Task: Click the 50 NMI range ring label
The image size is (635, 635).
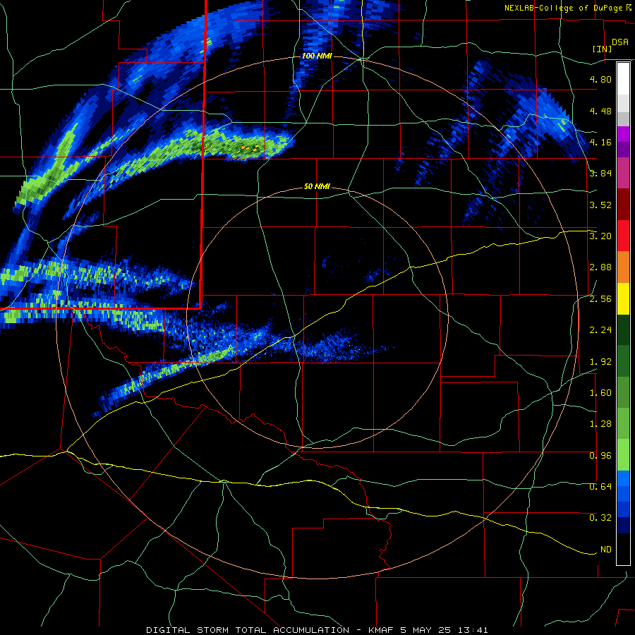Action: pos(317,187)
